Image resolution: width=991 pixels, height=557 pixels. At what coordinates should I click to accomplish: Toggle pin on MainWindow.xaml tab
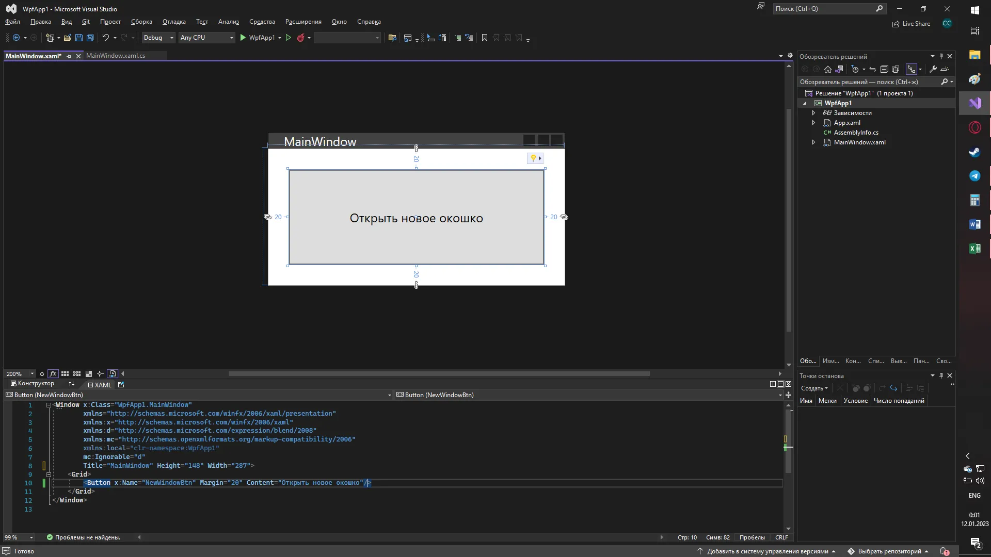(x=69, y=56)
